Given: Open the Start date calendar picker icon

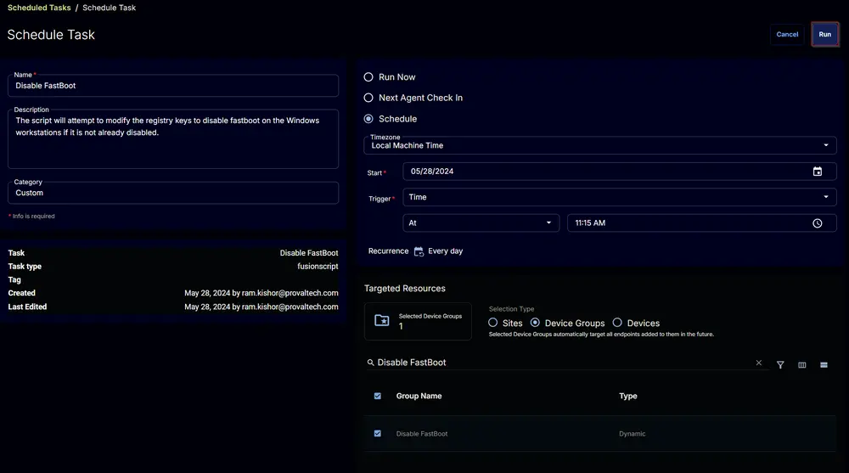Looking at the screenshot, I should pyautogui.click(x=817, y=172).
